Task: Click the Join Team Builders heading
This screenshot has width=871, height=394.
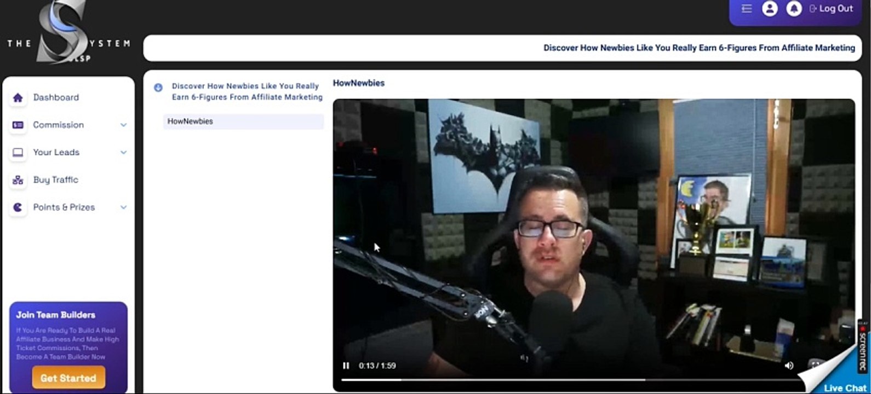Action: tap(56, 315)
